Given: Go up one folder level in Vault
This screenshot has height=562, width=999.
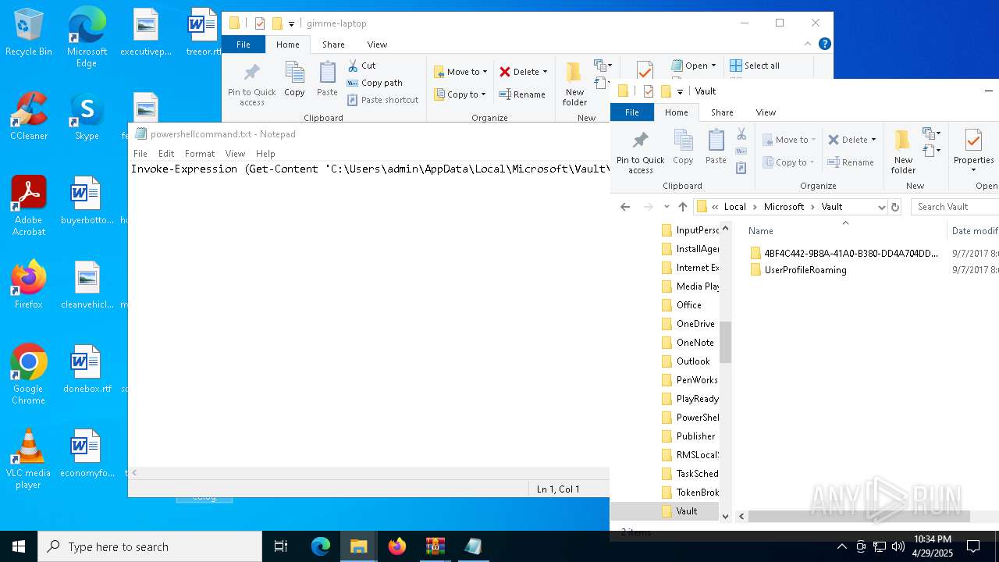Looking at the screenshot, I should tap(683, 207).
